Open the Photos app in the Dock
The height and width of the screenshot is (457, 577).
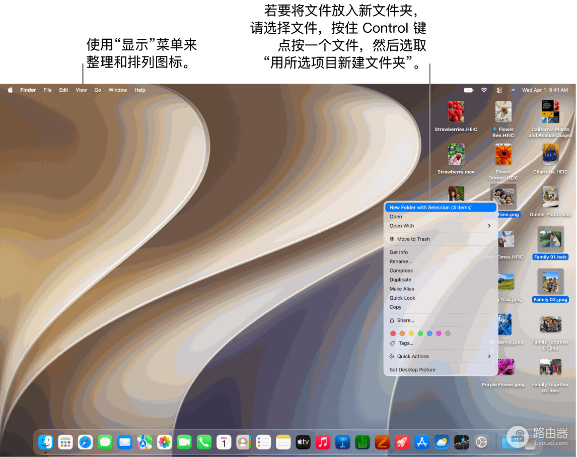[x=165, y=442]
